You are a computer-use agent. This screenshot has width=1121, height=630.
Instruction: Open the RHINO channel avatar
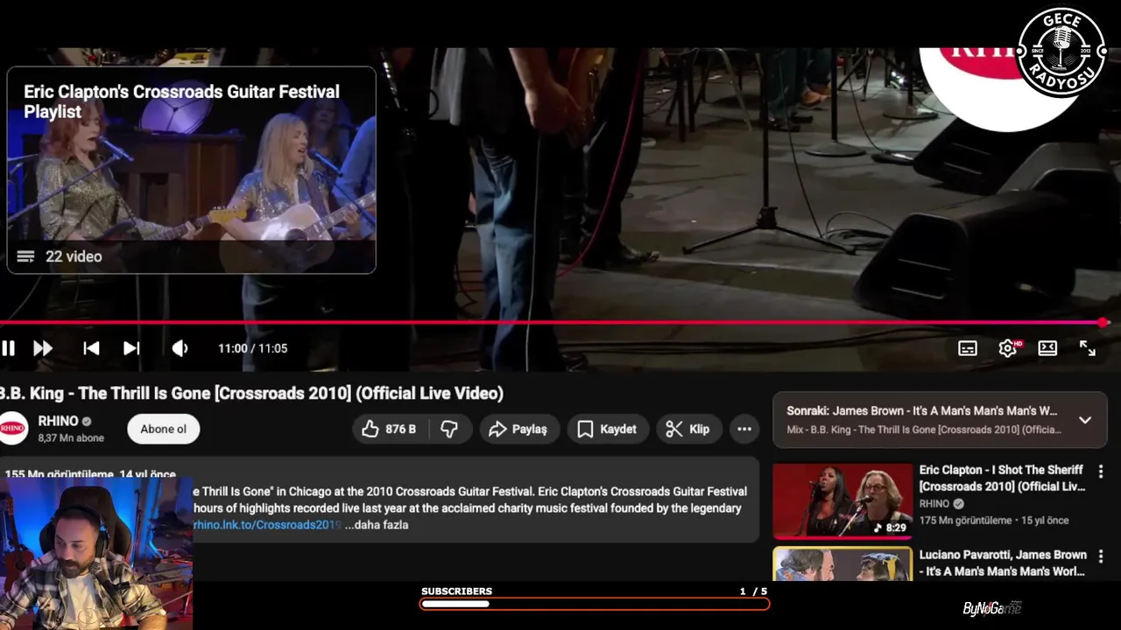(14, 428)
